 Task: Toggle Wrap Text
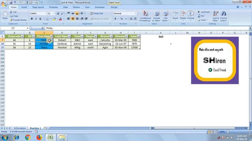96,13
